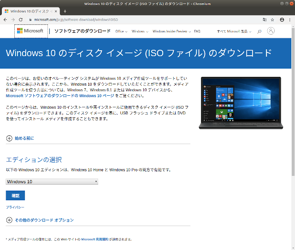This screenshot has width=295, height=250.
Task: Click plus icon beside 始める前に
Action: pos(9,138)
